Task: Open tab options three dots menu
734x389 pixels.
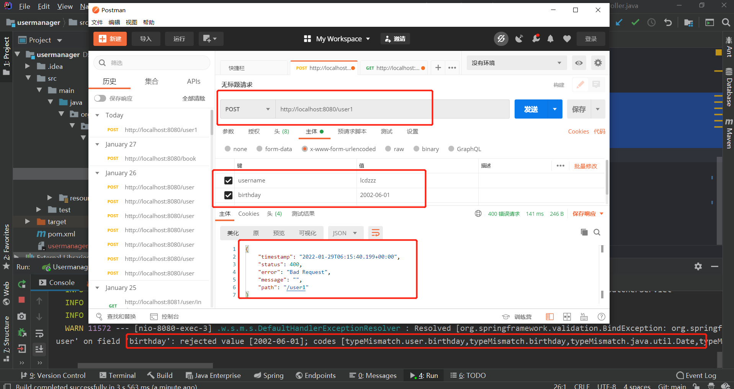Action: coord(452,68)
